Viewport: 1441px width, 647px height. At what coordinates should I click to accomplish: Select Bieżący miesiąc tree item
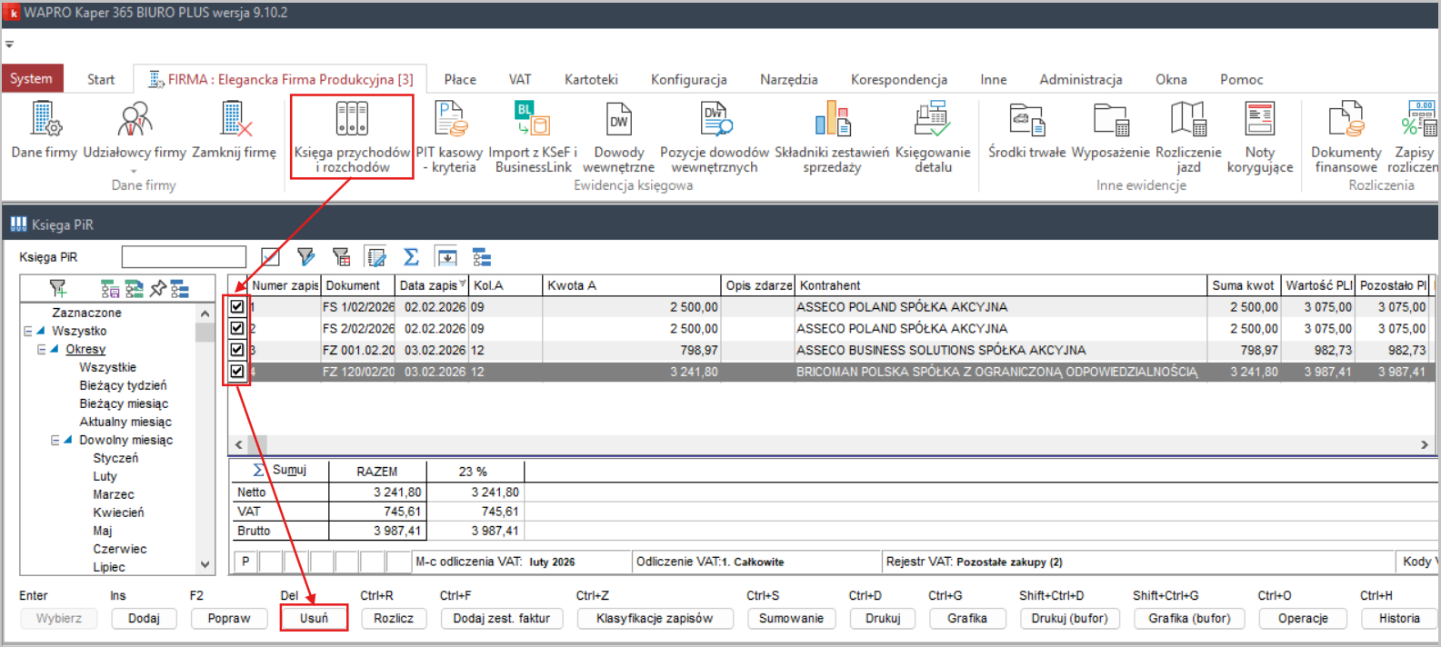tap(124, 403)
